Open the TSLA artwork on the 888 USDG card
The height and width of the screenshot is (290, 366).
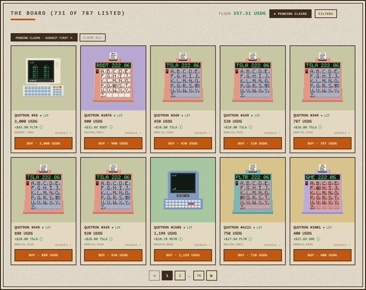click(x=44, y=190)
